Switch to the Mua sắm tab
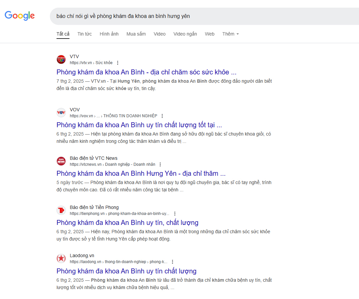This screenshot has height=299, width=359. pyautogui.click(x=136, y=34)
